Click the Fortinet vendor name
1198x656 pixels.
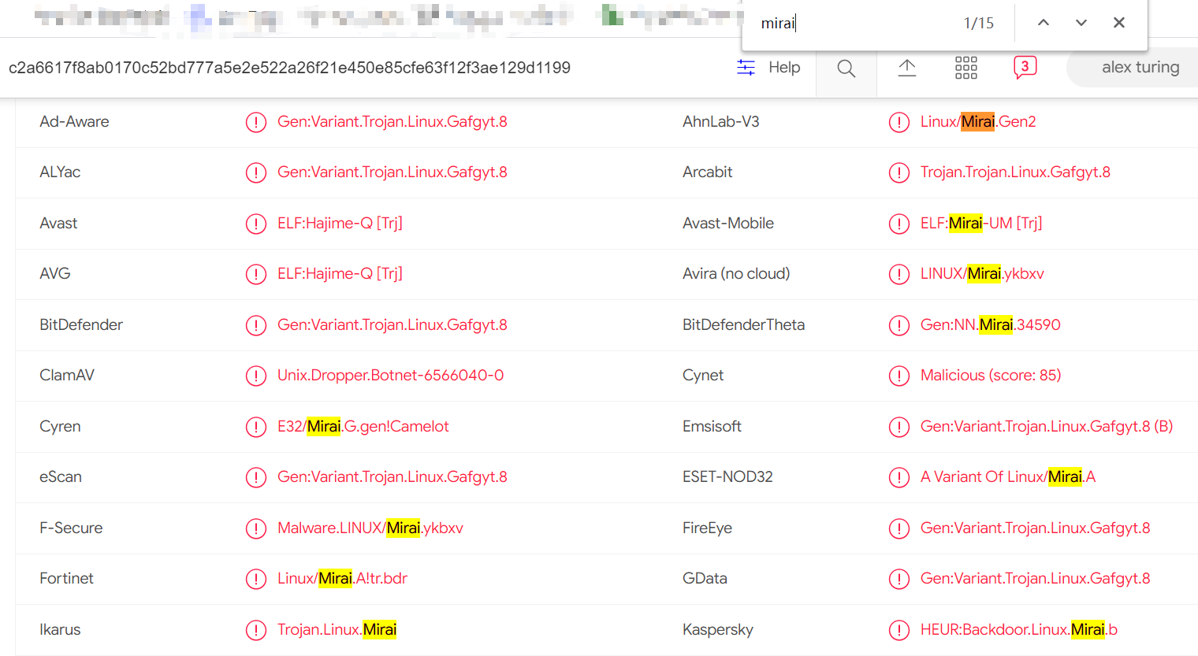pos(66,579)
